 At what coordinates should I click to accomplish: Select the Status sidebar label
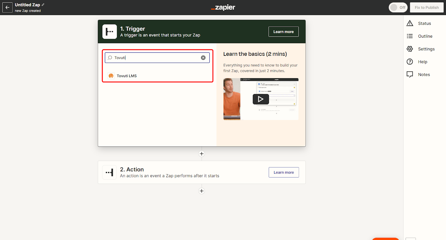[x=425, y=23]
